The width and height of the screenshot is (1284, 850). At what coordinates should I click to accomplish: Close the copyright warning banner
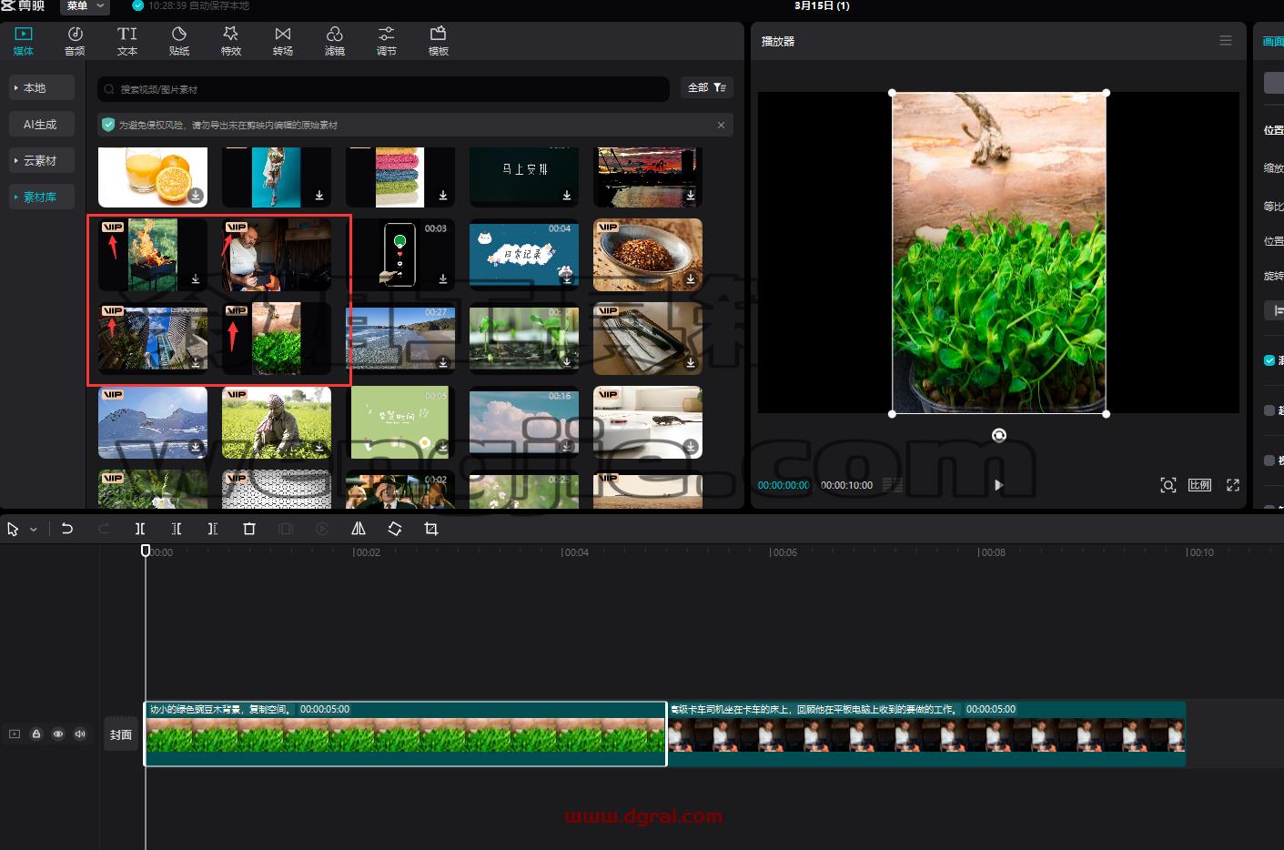click(722, 125)
